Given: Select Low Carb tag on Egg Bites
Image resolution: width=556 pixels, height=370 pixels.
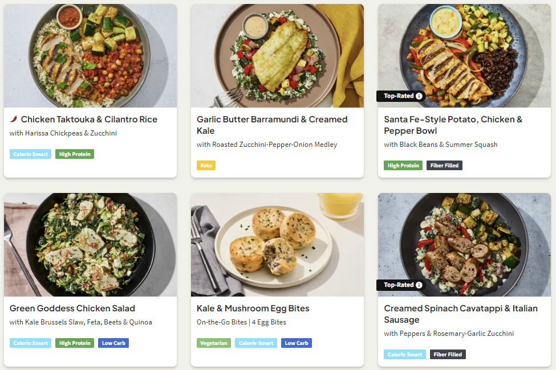Looking at the screenshot, I should [x=297, y=343].
